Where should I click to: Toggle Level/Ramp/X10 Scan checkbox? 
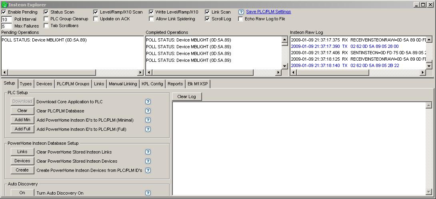(96, 12)
